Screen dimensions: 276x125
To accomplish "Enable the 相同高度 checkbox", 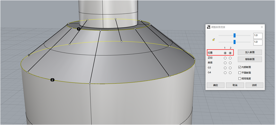I will coord(239,79).
